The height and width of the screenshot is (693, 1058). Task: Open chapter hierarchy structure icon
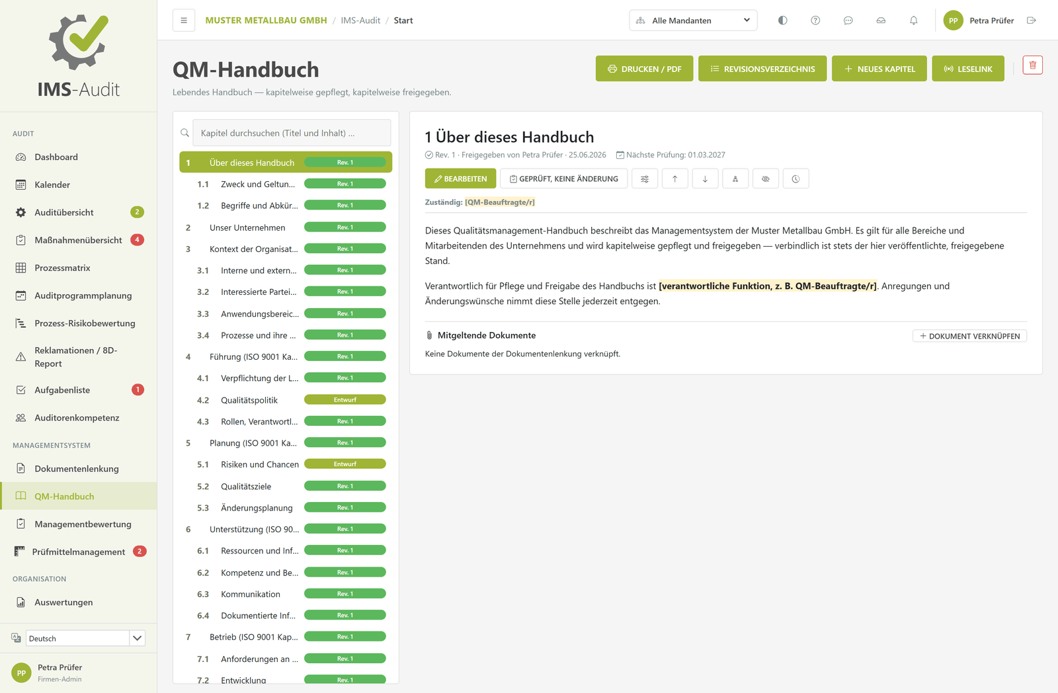coord(735,179)
